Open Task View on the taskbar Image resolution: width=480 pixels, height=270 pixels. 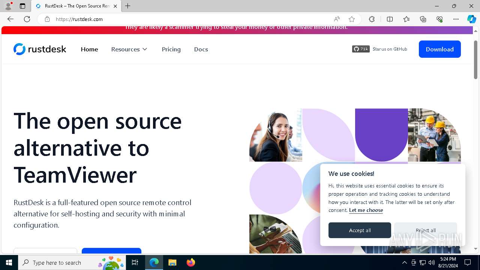(x=135, y=262)
